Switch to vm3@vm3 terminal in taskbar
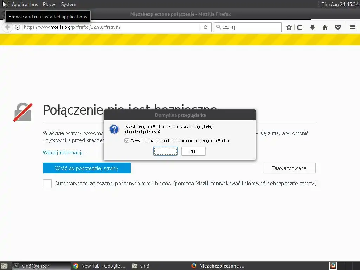Screen dimensions: 360x270 [x=41, y=266]
